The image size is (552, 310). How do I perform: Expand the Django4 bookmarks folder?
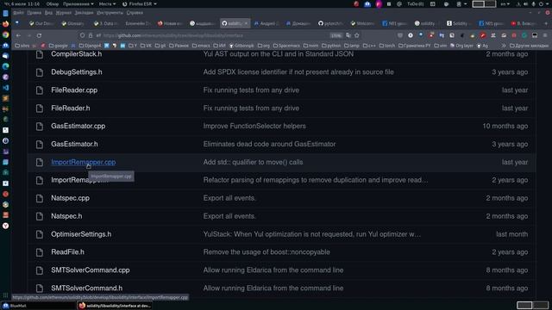[89, 46]
